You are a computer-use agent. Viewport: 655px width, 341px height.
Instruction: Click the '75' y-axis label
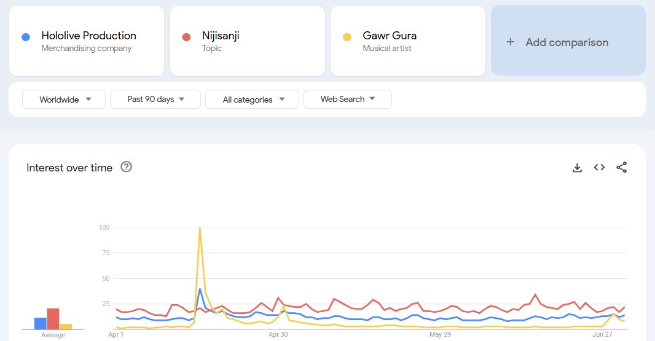pos(106,253)
